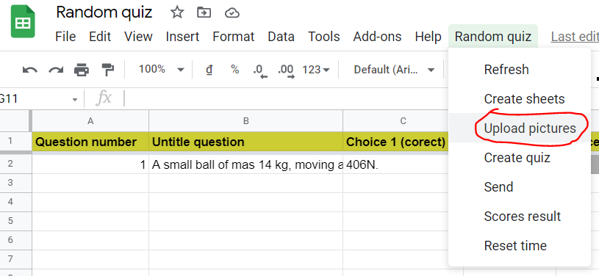
Task: Select empty cell B4
Action: pyautogui.click(x=246, y=203)
